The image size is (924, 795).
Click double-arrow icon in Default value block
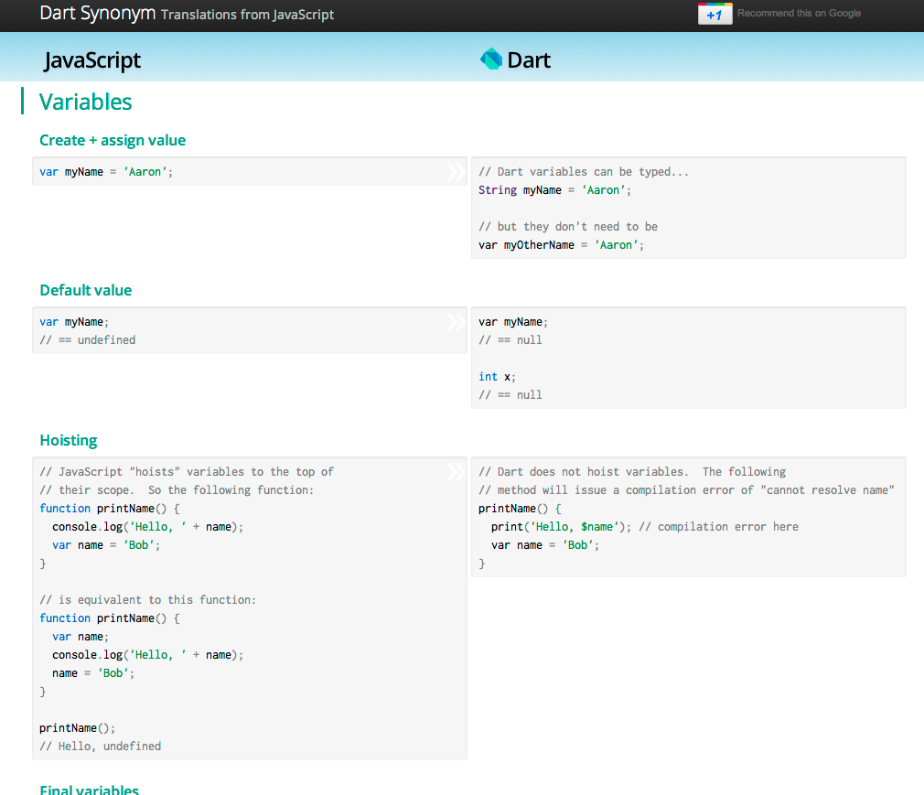456,322
